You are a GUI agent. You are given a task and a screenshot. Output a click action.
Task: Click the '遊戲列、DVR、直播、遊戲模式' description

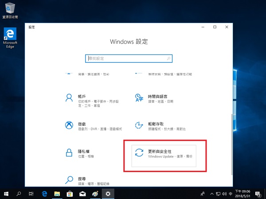coord(100,129)
